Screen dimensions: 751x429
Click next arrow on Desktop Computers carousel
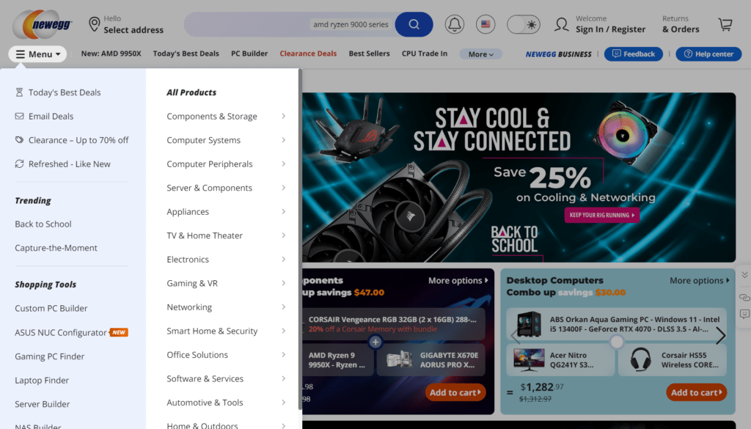(x=720, y=336)
